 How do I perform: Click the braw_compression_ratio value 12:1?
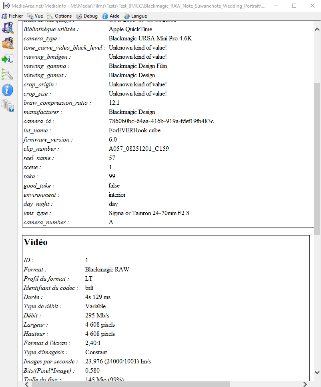click(x=114, y=103)
